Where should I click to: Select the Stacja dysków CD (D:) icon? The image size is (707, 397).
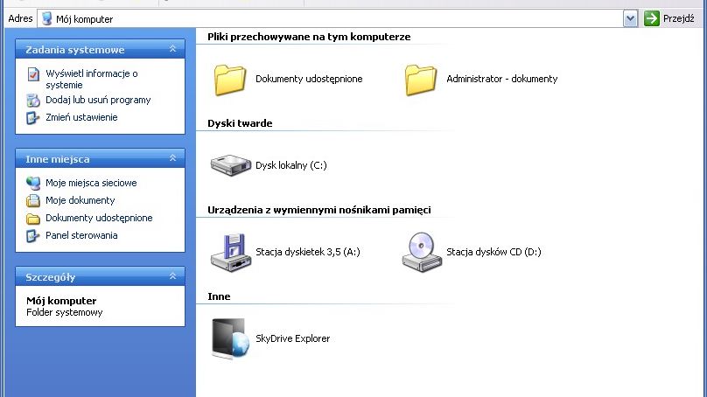pyautogui.click(x=422, y=253)
